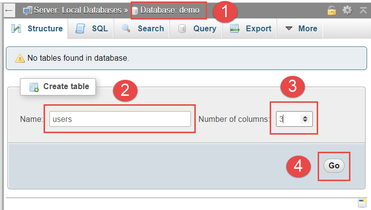Focus the table Name field containing users
Image resolution: width=371 pixels, height=210 pixels.
pos(120,119)
